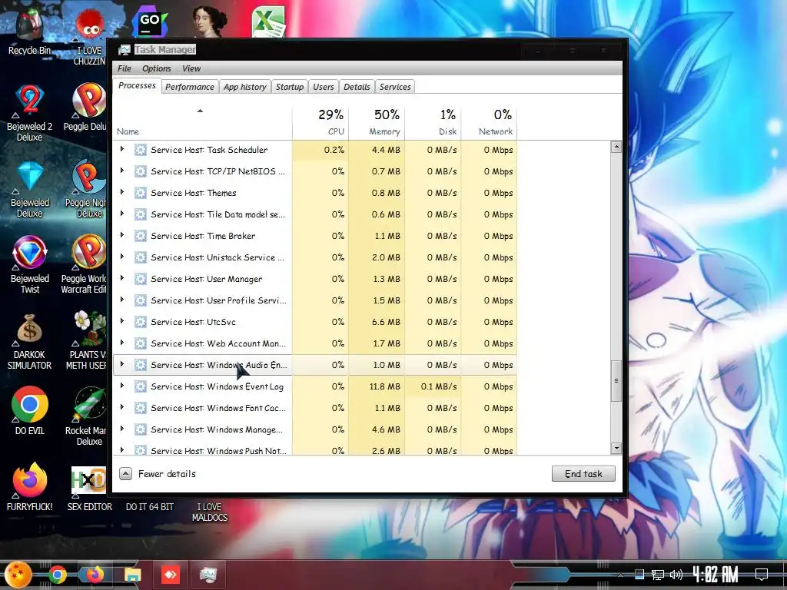Open Bejeweled Deluxe blue gem icon

point(30,189)
